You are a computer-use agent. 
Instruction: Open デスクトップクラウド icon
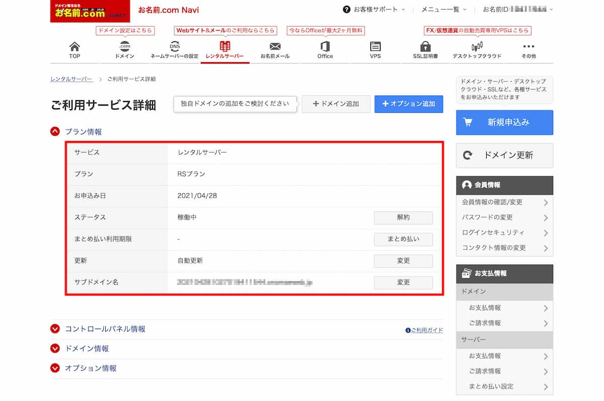[x=477, y=47]
